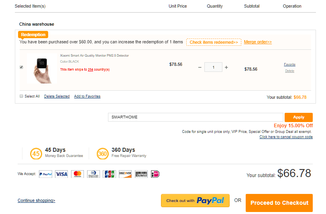This screenshot has width=326, height=214.
Task: Click the VISA card icon
Action: point(61,174)
